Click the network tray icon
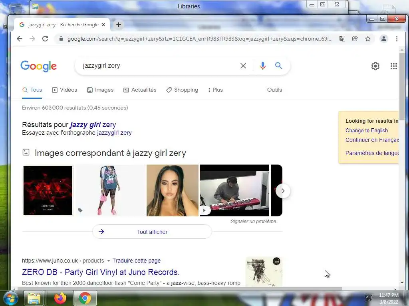 point(369,298)
